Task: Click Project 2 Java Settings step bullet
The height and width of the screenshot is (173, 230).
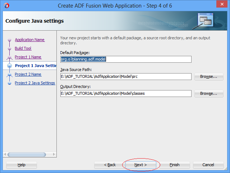Action: (10, 83)
